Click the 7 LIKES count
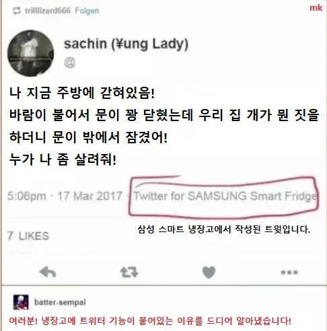Viewport: 327px width, 331px height. click(28, 236)
